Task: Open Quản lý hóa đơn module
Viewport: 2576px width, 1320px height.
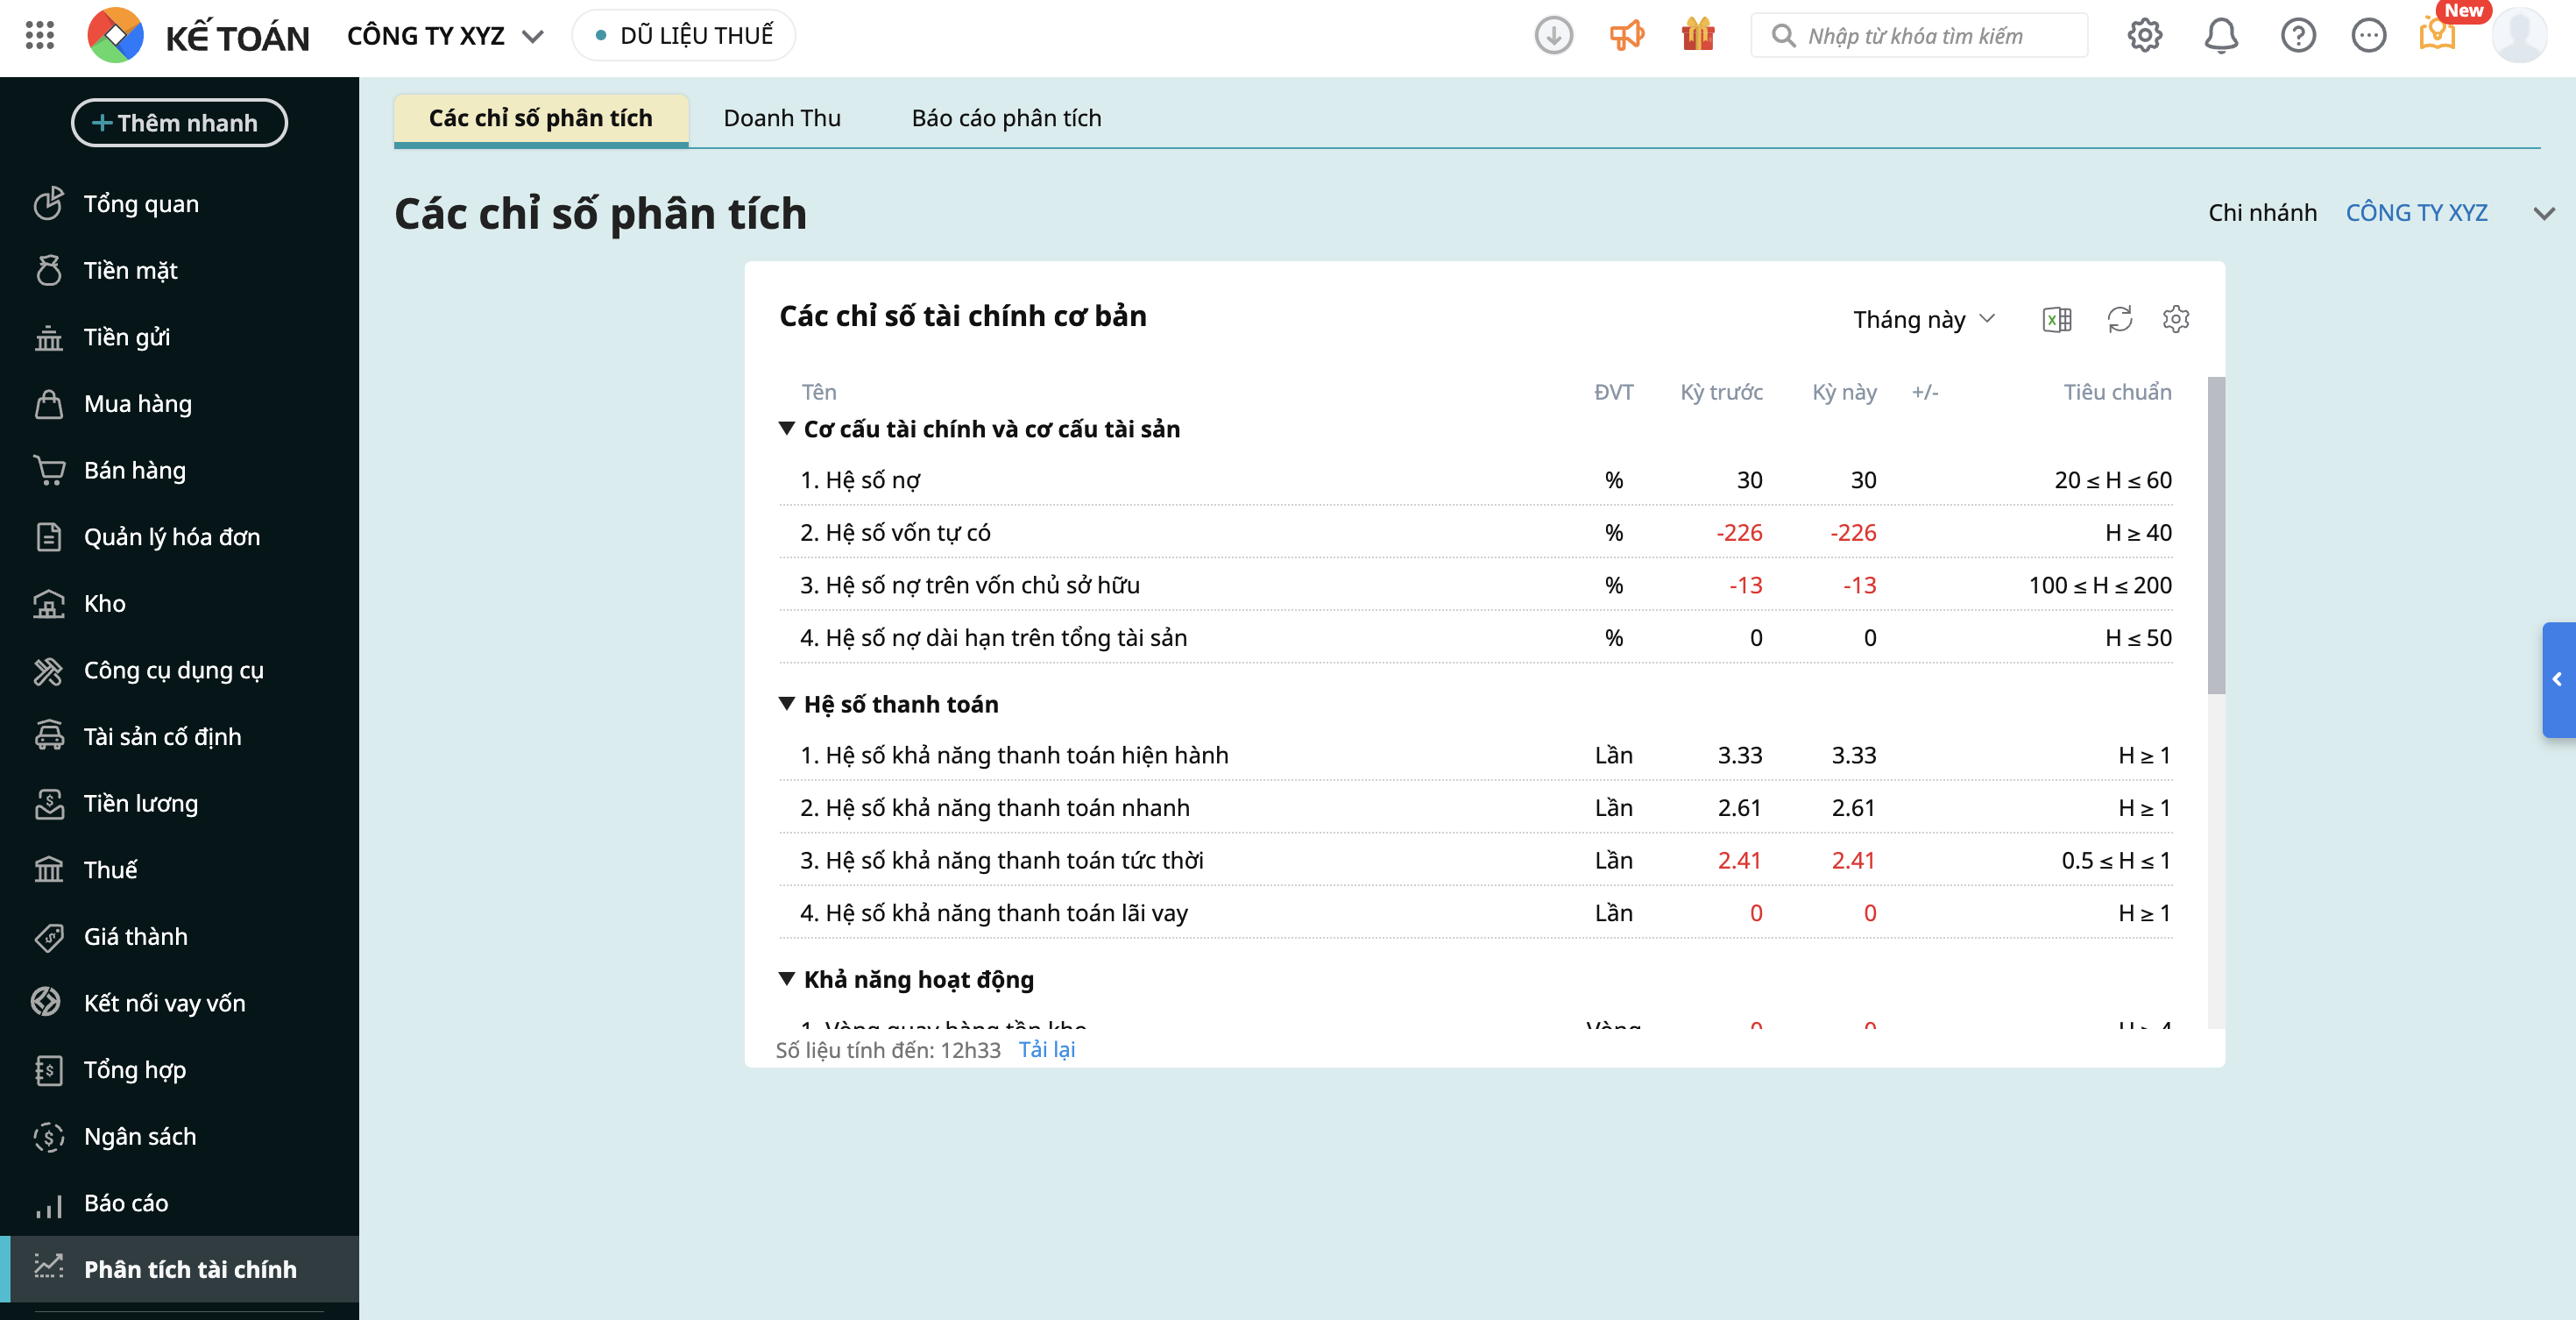Action: coord(180,537)
